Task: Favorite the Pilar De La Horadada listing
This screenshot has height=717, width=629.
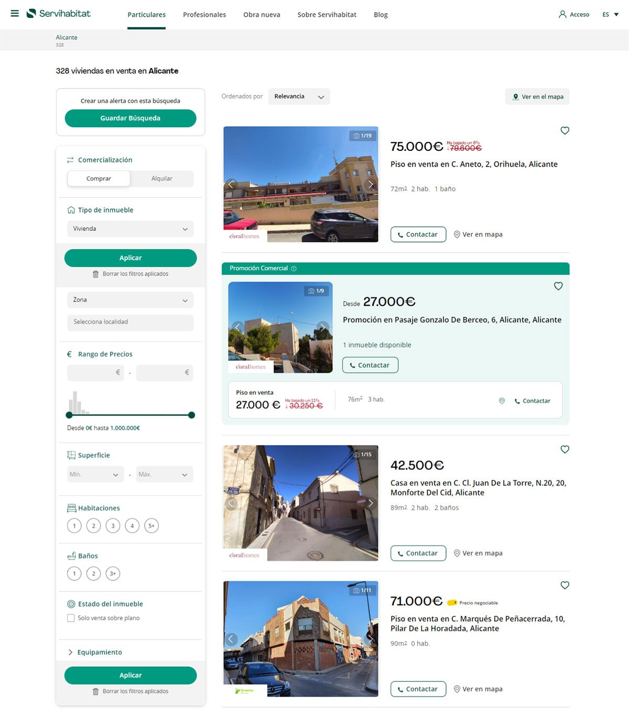Action: click(x=565, y=585)
